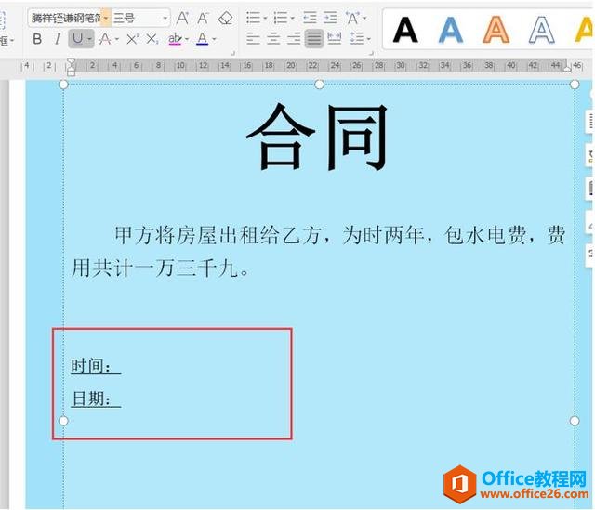Apply bulleted list
Viewport: 595px width, 510px height.
[x=253, y=18]
